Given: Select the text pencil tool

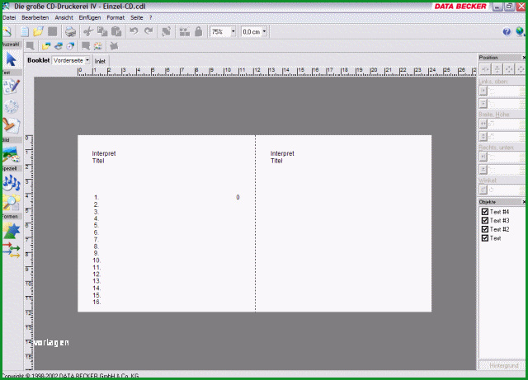Looking at the screenshot, I should pyautogui.click(x=12, y=87).
